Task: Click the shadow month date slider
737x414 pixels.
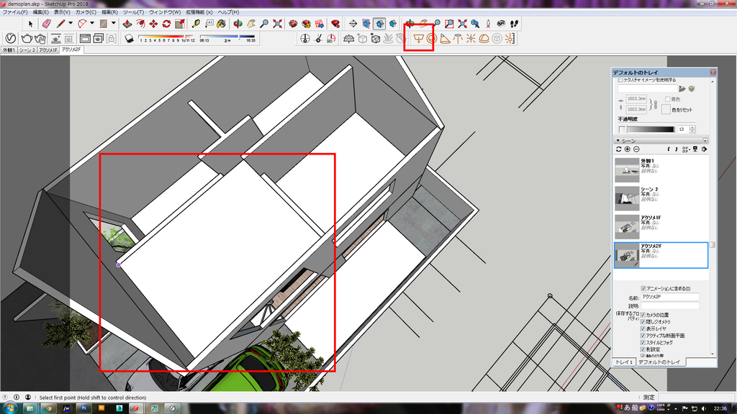Action: (166, 37)
